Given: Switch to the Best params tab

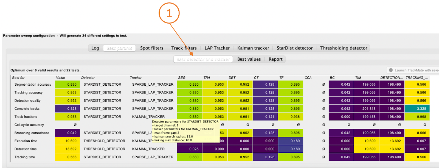Looking at the screenshot, I should click(x=120, y=48).
